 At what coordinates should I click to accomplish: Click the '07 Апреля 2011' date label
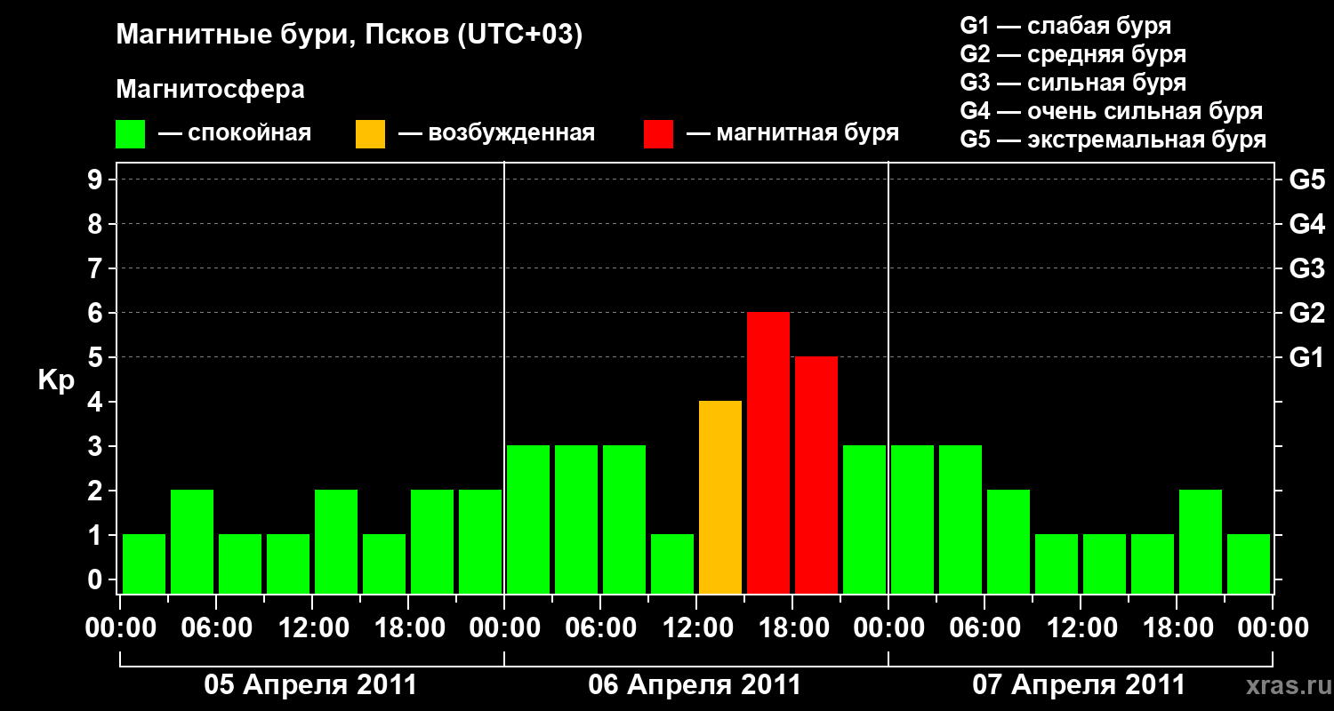coord(1079,685)
